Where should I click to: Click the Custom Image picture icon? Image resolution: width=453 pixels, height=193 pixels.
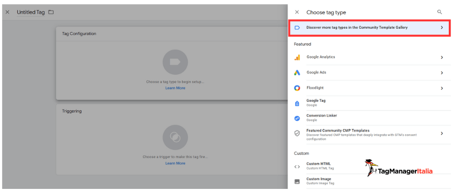[297, 182]
